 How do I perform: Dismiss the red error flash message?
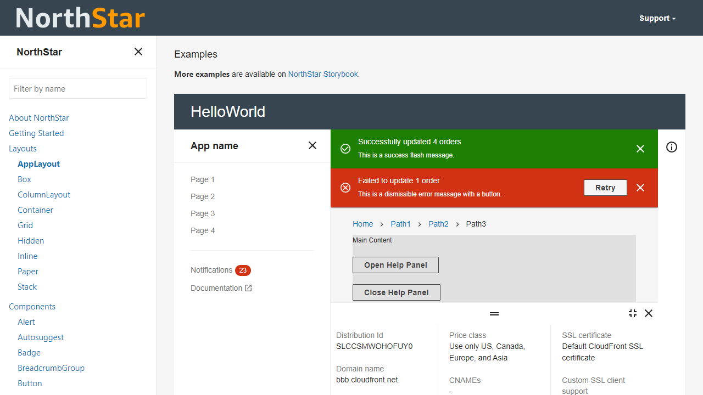(x=640, y=188)
